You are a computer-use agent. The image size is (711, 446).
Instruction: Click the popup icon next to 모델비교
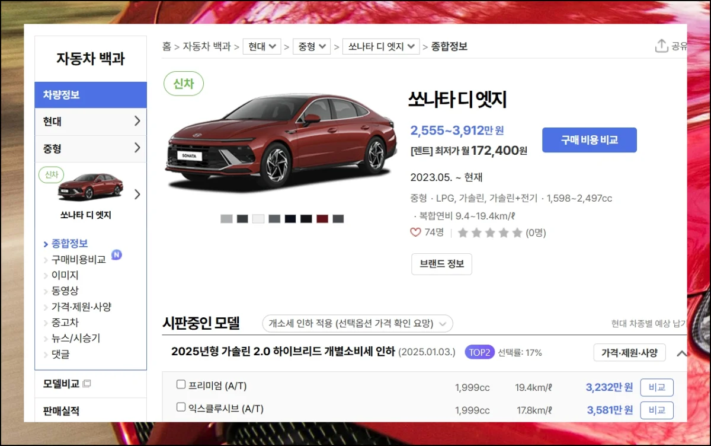pyautogui.click(x=87, y=384)
